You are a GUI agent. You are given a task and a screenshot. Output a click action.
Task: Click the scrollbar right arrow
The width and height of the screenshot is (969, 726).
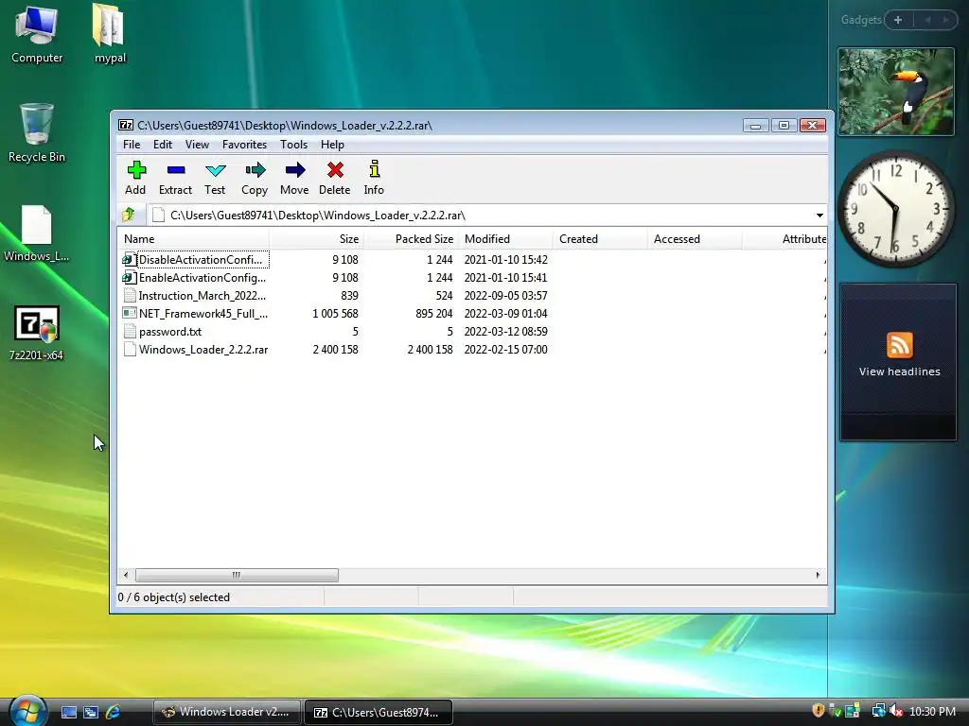click(x=818, y=575)
